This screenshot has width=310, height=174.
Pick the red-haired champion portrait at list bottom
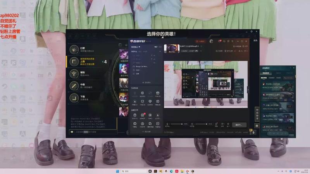tap(124, 111)
